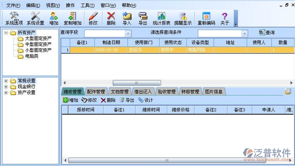Click the 使用状态 column header
295x166 pixels.
point(173,43)
